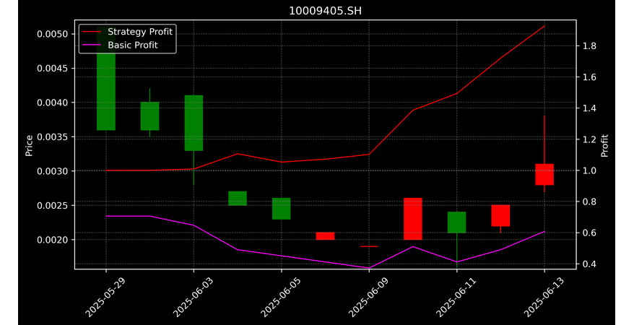The height and width of the screenshot is (325, 634).
Task: Click the green candlestick for 2025-06-03
Action: (x=194, y=123)
